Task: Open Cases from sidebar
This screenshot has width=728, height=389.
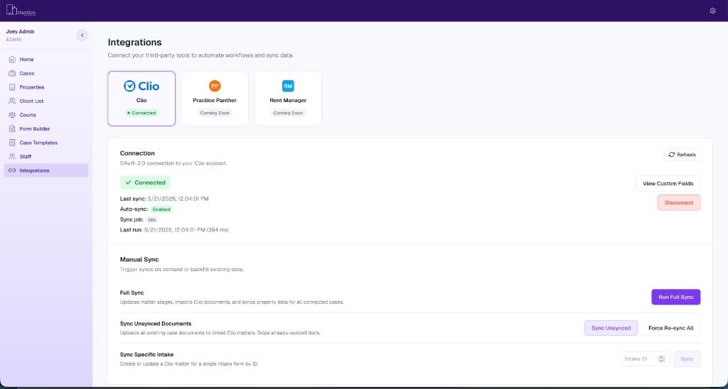Action: point(27,73)
